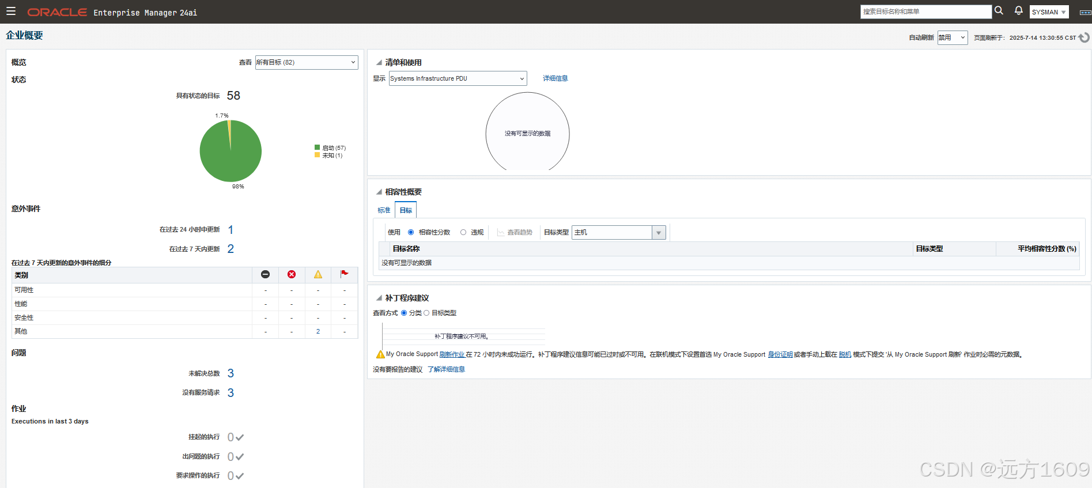
Task: Switch to the 目标 tab
Action: click(406, 210)
